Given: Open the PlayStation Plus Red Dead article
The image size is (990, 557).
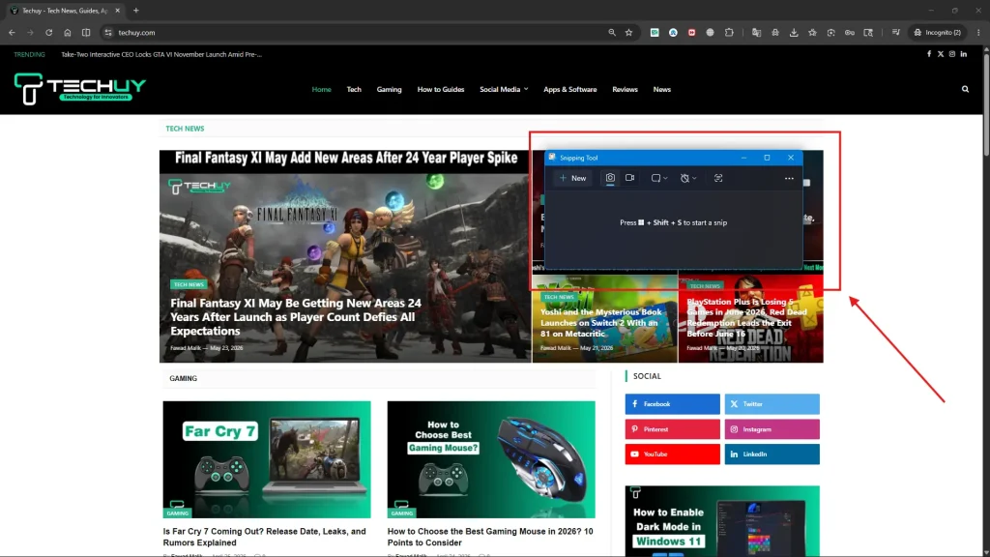Looking at the screenshot, I should (x=747, y=317).
